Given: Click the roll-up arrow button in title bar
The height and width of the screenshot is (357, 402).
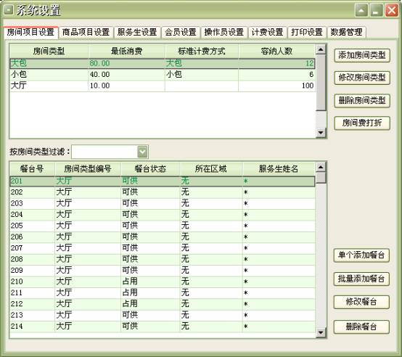Looking at the screenshot, I should (x=361, y=10).
